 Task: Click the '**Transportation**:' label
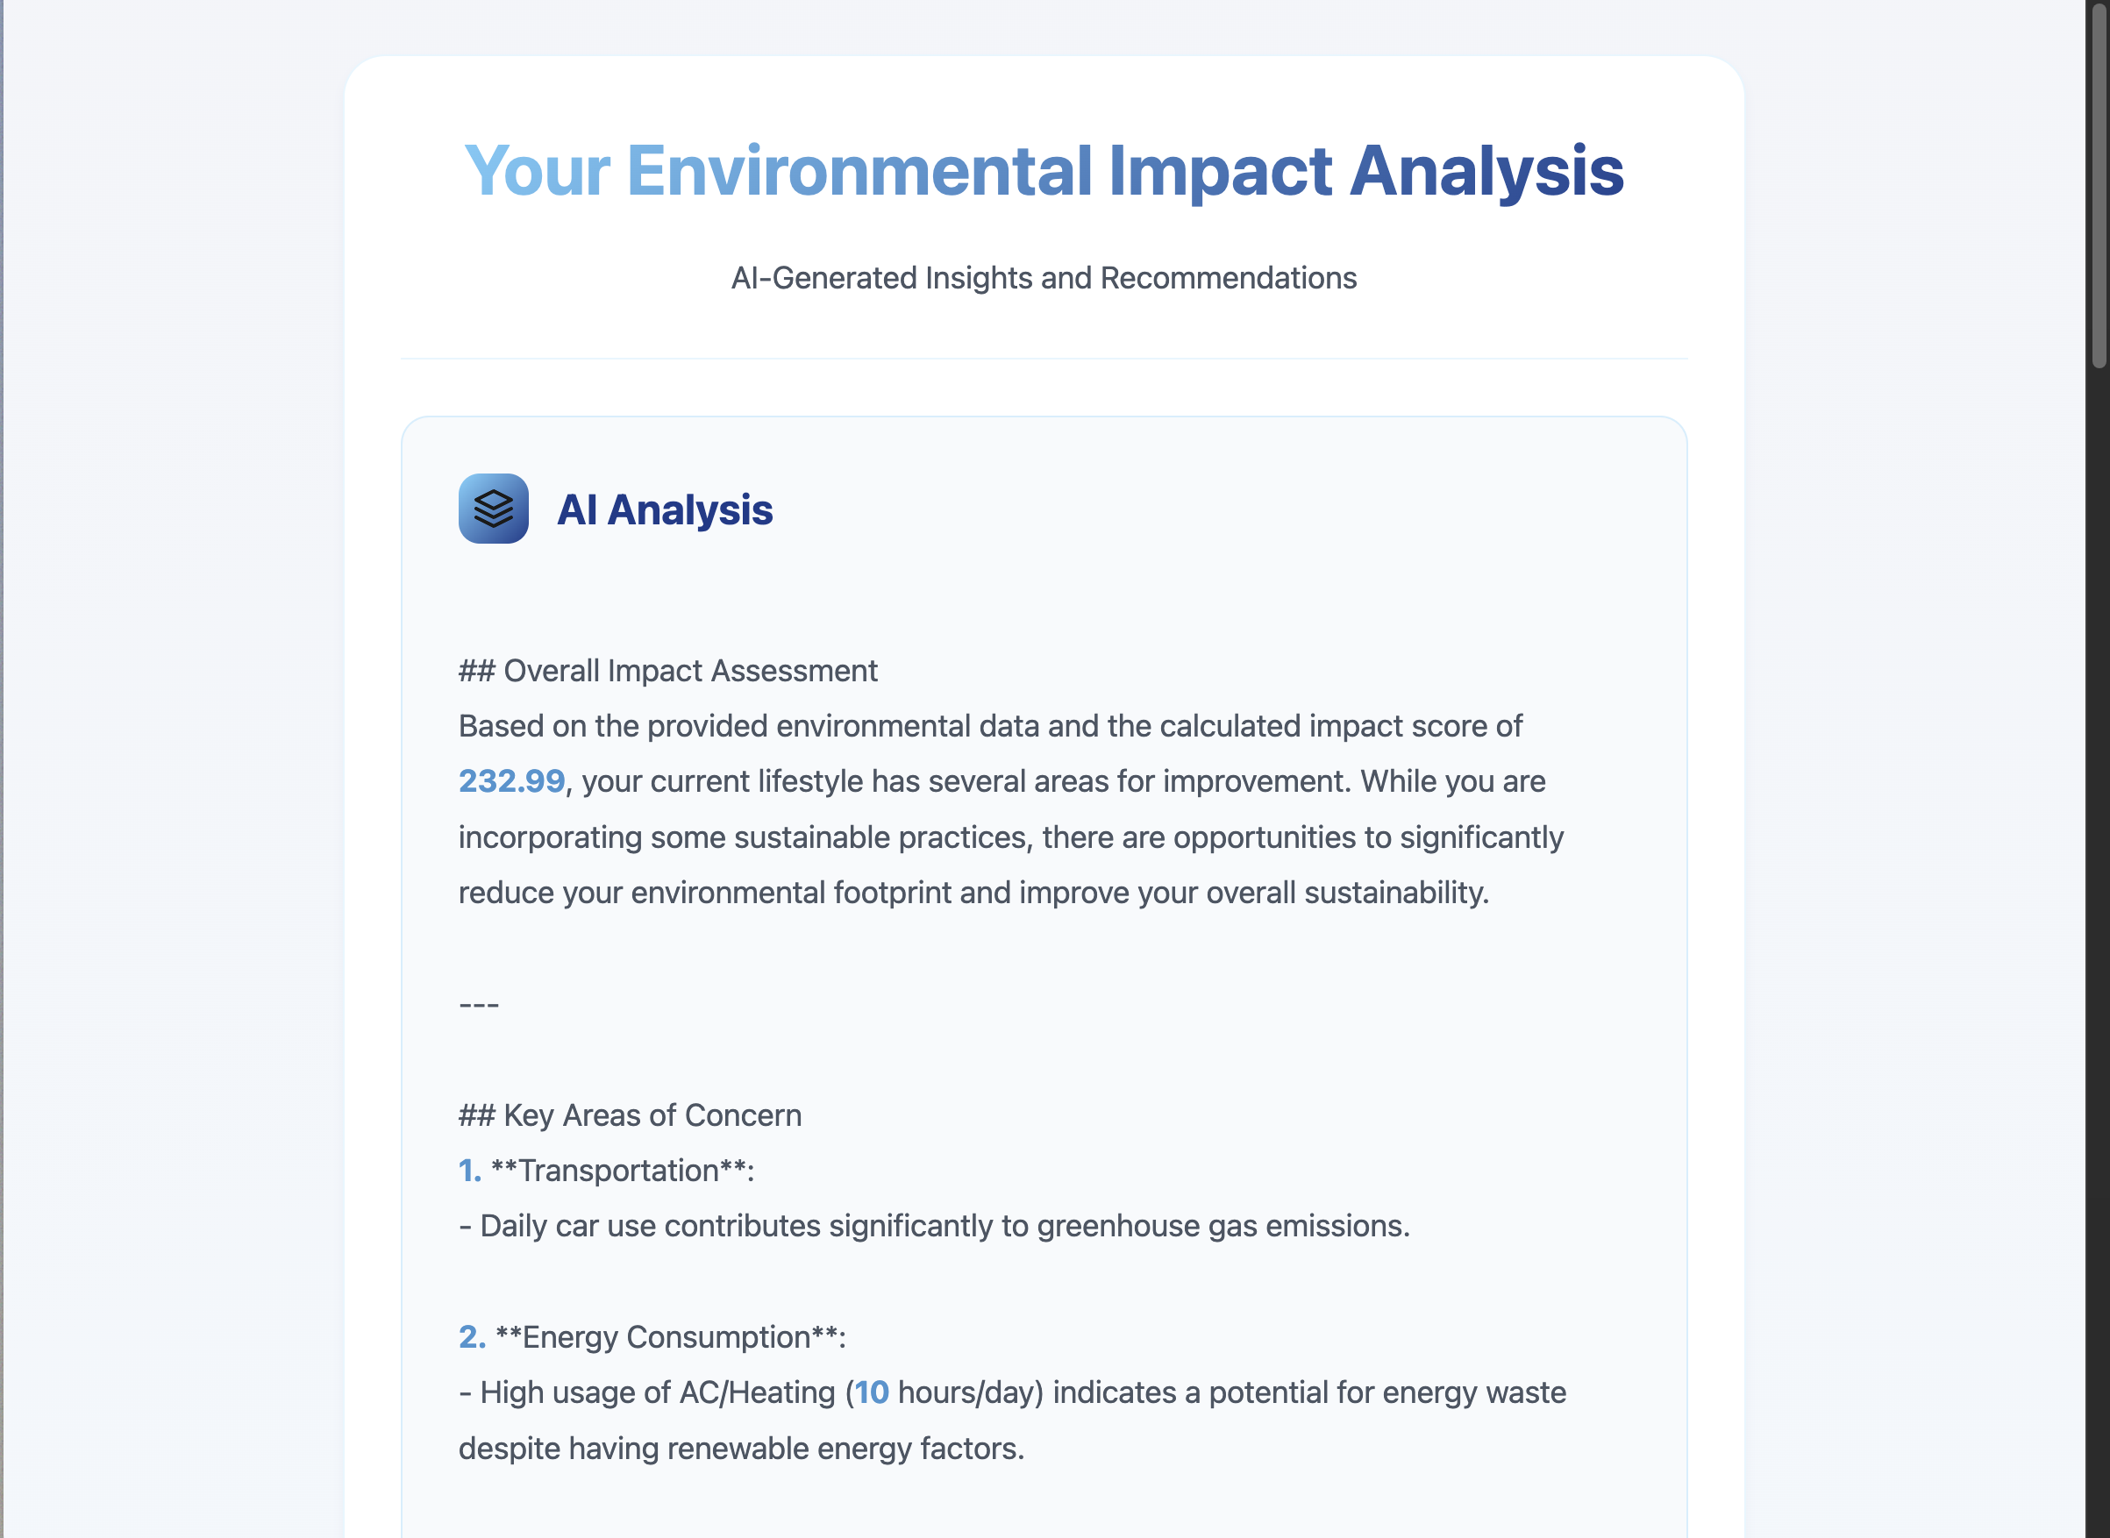click(622, 1171)
